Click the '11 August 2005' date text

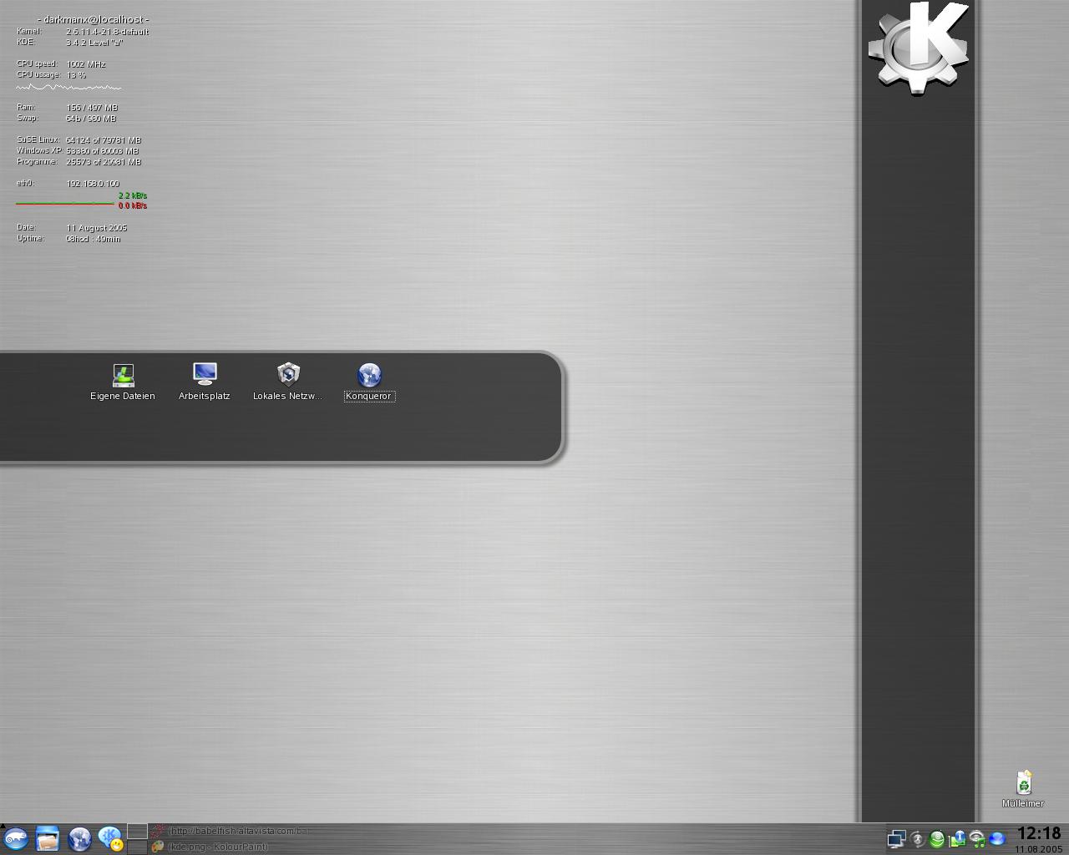click(97, 228)
